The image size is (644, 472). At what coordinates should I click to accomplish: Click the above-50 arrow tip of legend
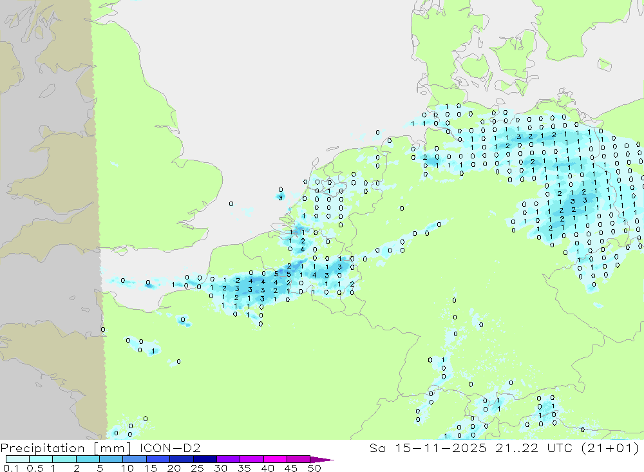323,459
